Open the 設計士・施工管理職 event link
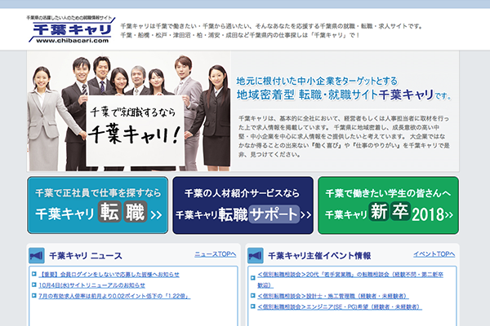This screenshot has width=490, height=326. point(333,296)
